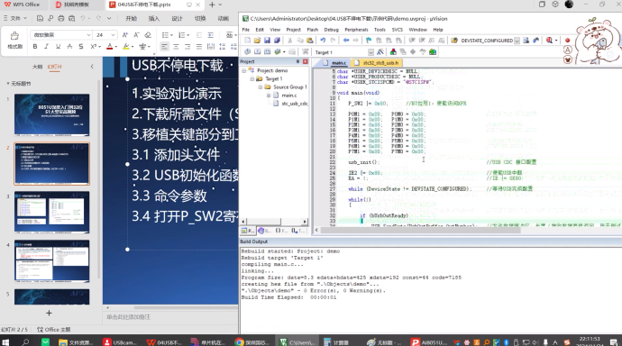622x346 pixels.
Task: Open Peripherals menu in uVision
Action: click(x=356, y=30)
